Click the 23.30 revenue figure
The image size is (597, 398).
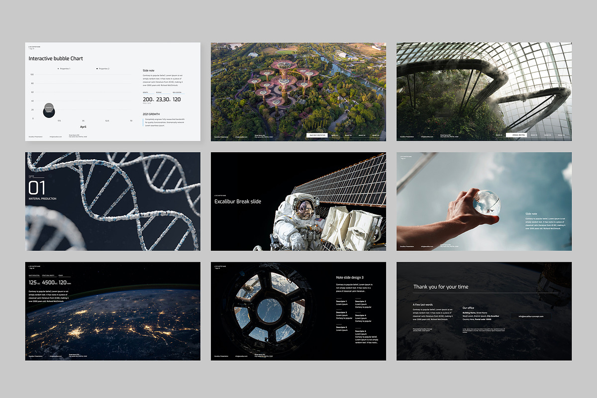pos(163,99)
